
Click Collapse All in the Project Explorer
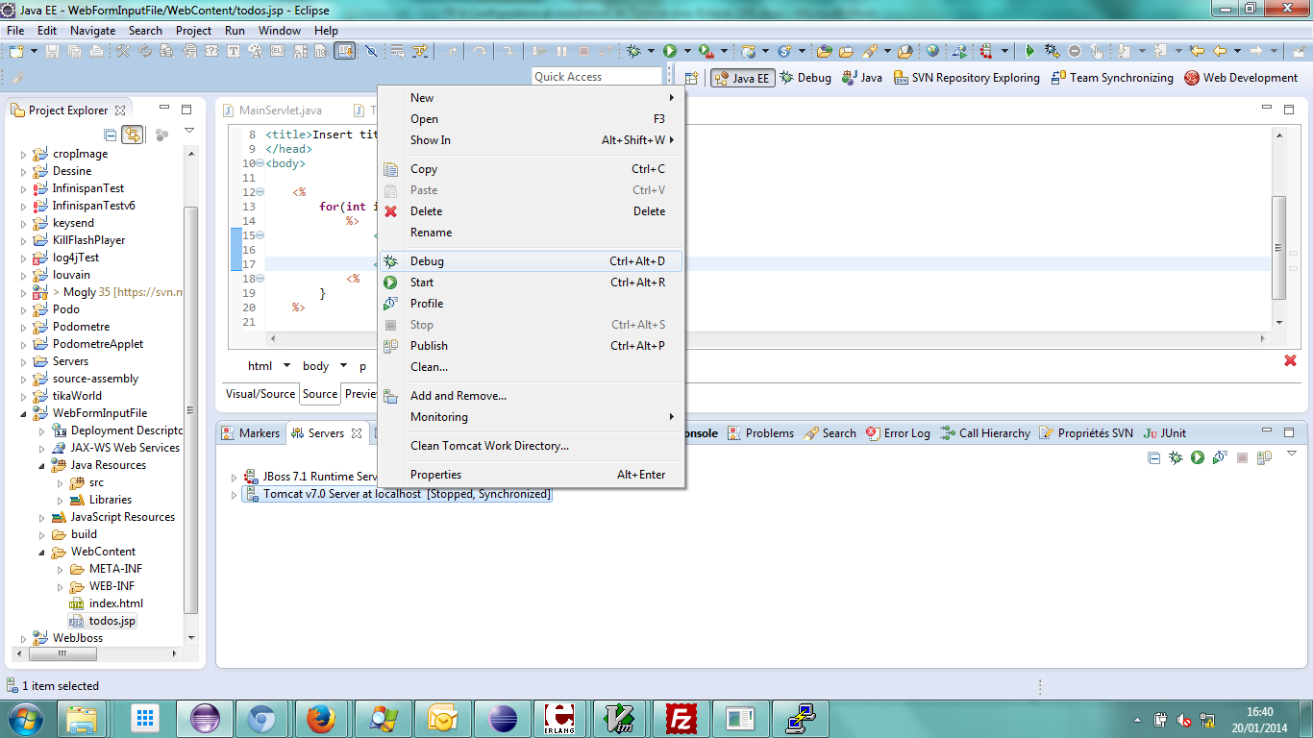(111, 135)
